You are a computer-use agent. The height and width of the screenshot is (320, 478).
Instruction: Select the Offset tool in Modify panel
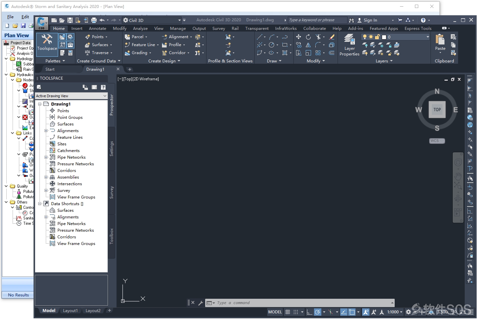tap(331, 53)
